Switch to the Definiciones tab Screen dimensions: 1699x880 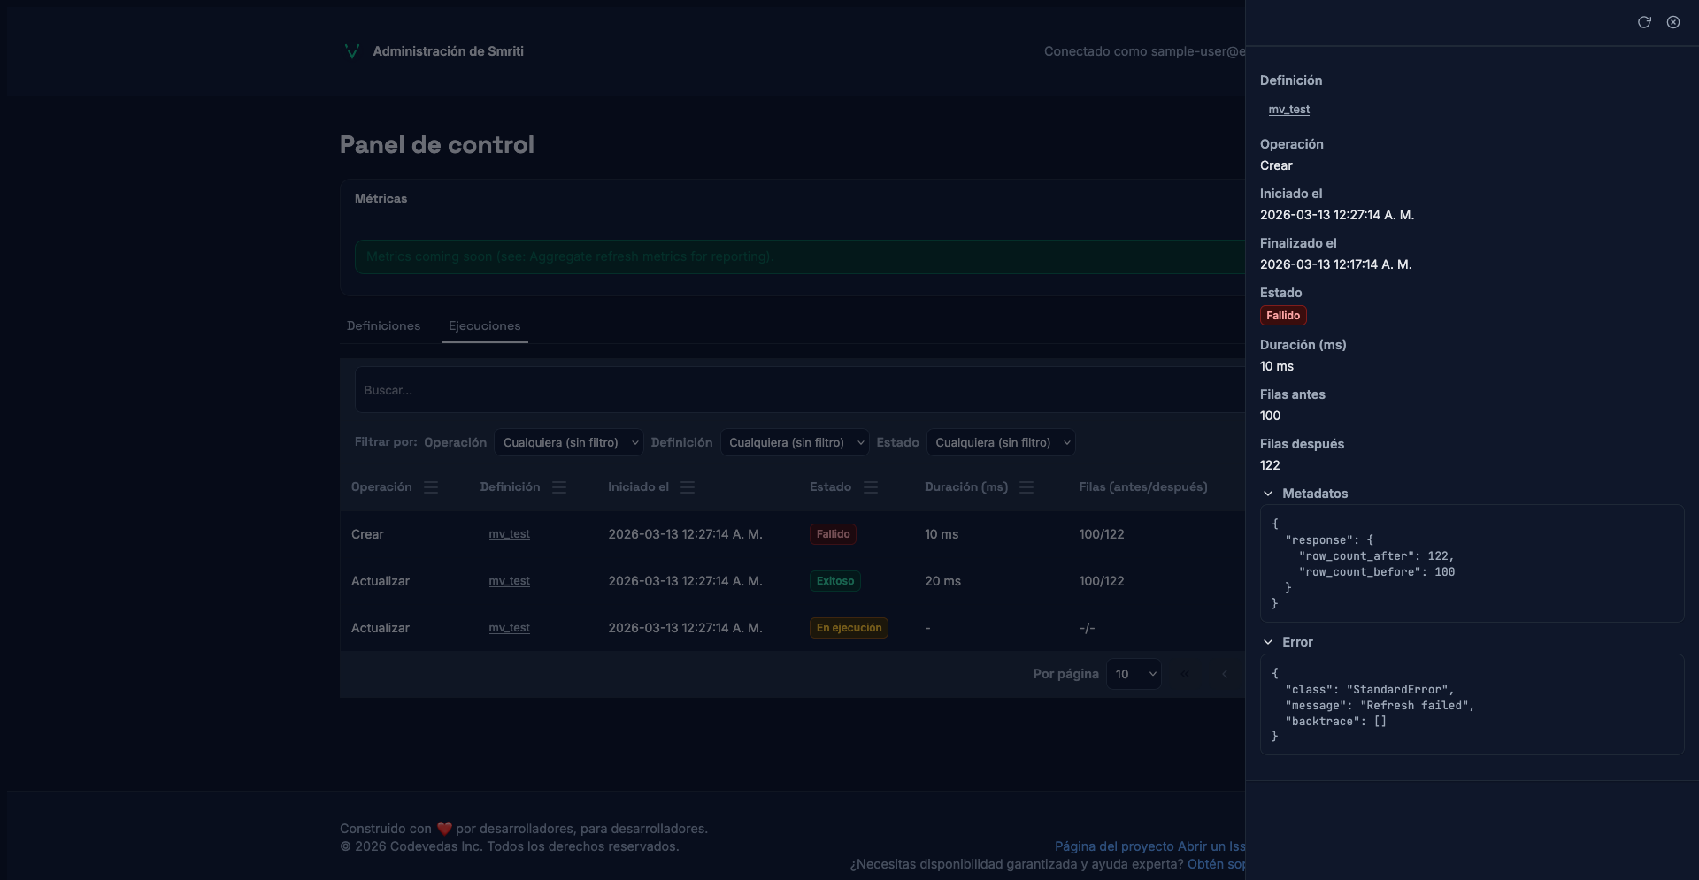(383, 326)
